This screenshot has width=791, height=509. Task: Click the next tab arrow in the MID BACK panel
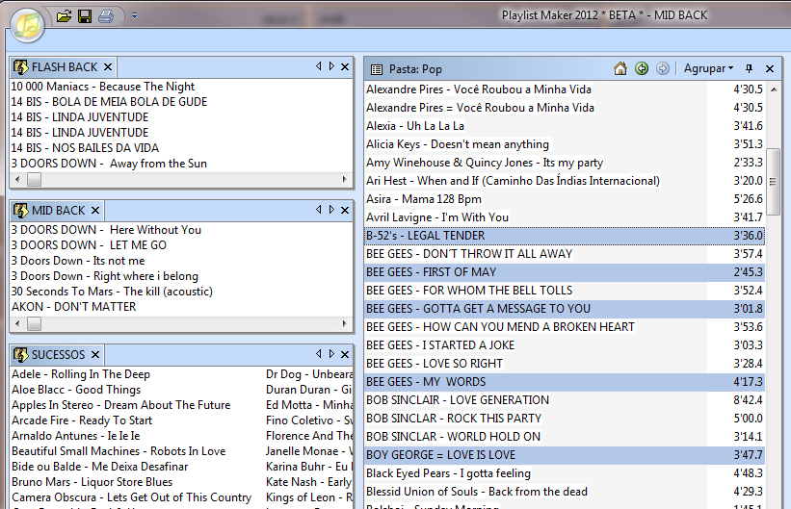tap(331, 209)
